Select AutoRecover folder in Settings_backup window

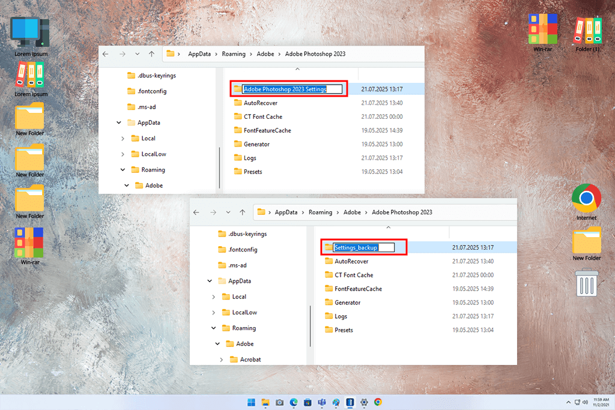click(347, 261)
